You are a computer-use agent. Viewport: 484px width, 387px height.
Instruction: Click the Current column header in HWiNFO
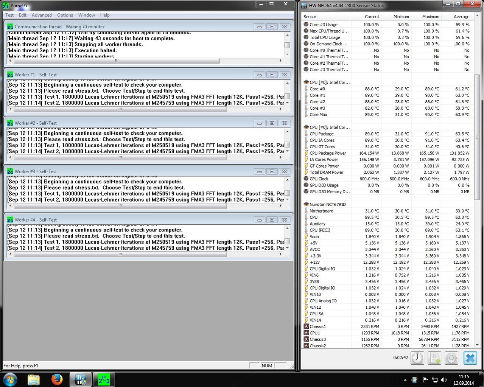(x=366, y=17)
